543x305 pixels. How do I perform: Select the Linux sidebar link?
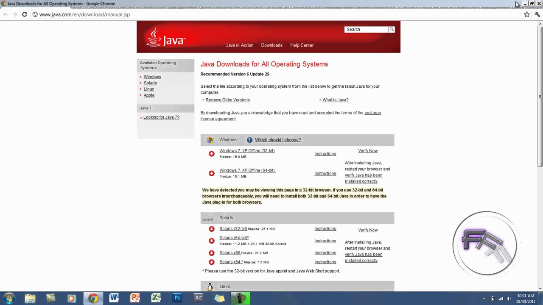[x=149, y=89]
